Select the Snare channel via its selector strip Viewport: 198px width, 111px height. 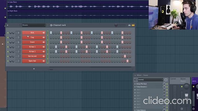click(x=48, y=42)
